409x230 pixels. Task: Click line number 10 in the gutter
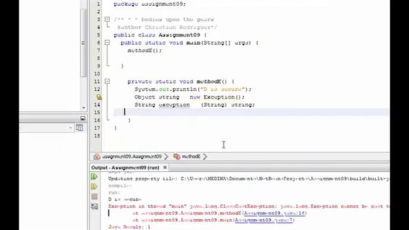pyautogui.click(x=97, y=73)
